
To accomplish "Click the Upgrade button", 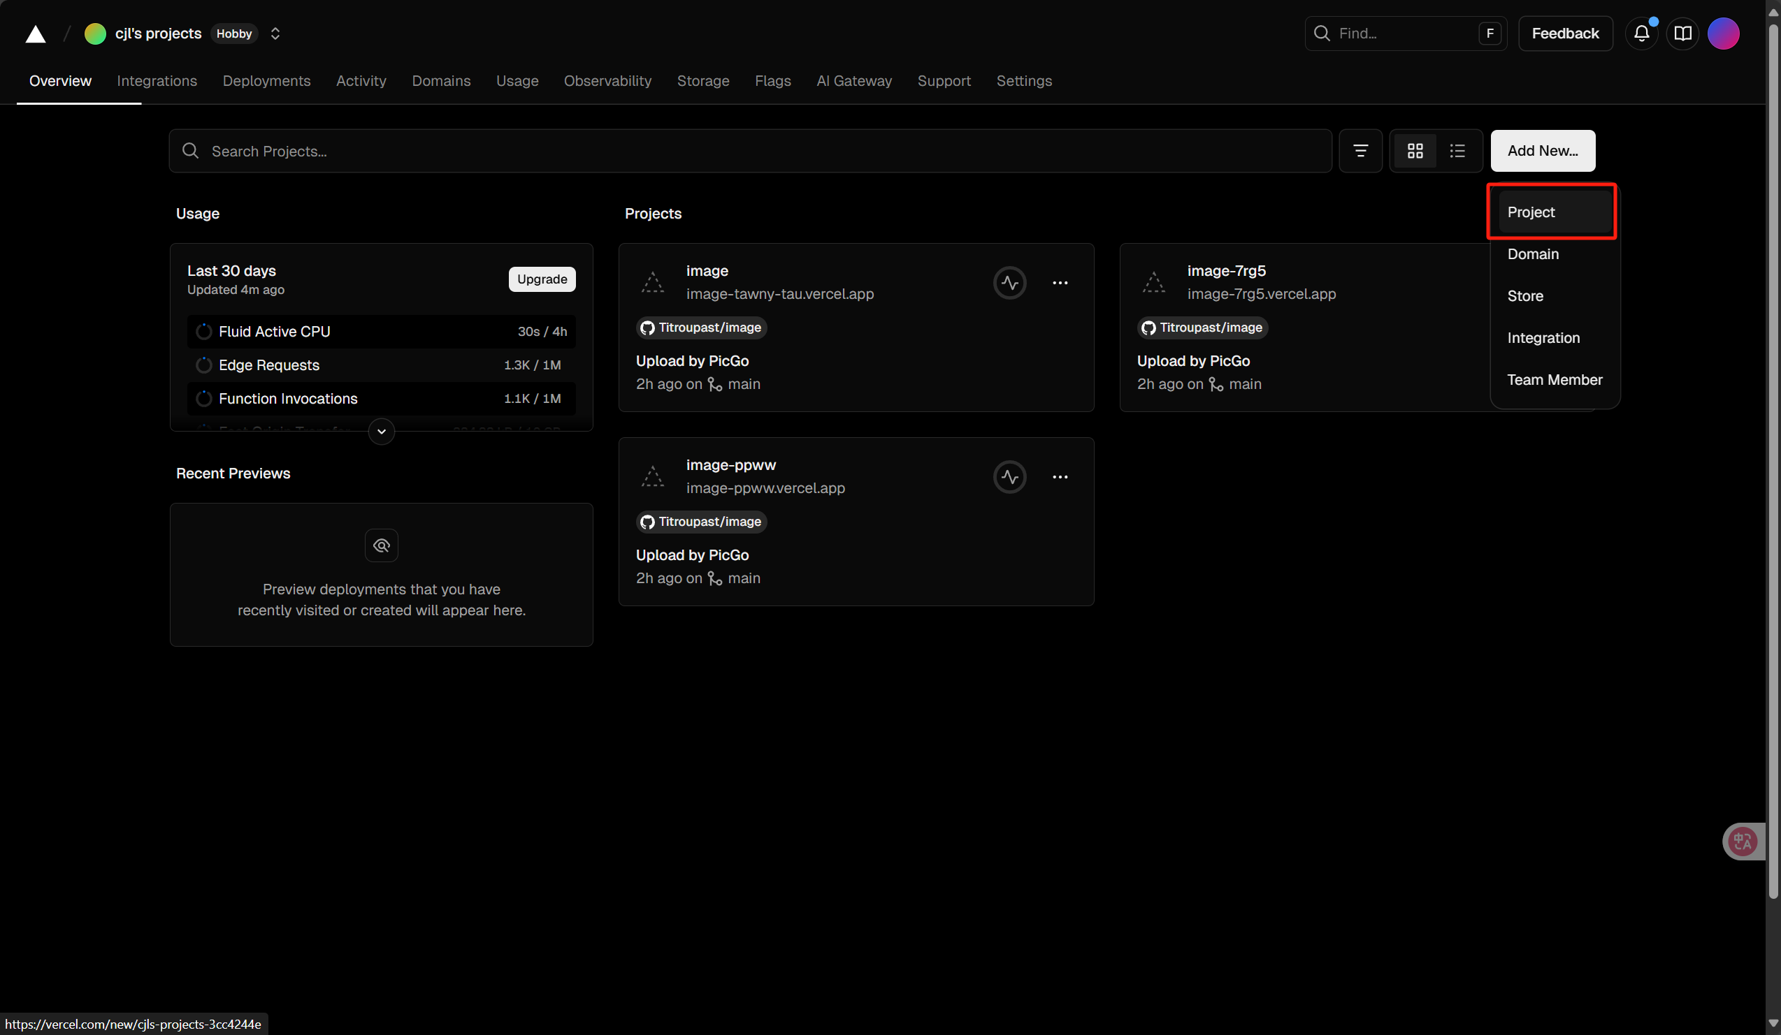I will coord(542,279).
